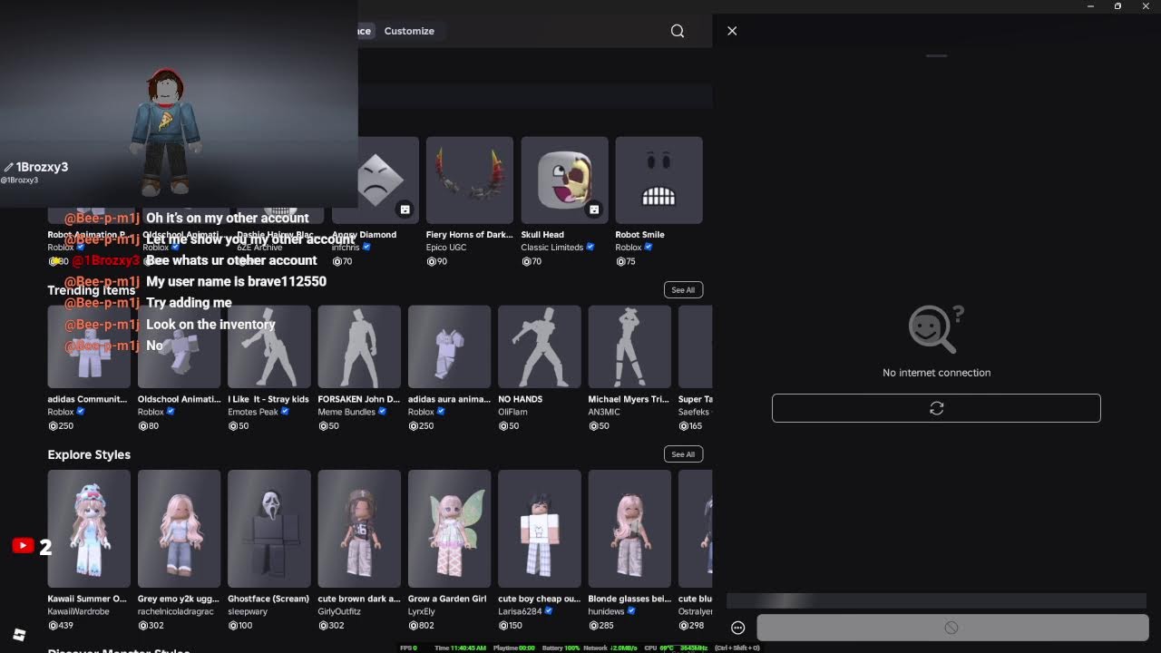Open the Grey emo y2k outfit thumbnail
1161x653 pixels.
179,529
